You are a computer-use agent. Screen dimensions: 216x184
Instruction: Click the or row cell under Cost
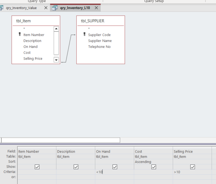click(x=154, y=177)
